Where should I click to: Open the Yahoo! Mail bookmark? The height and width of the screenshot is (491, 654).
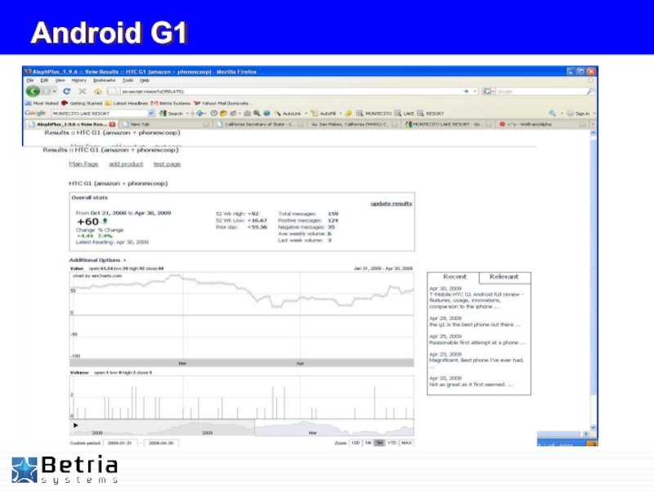pos(222,103)
